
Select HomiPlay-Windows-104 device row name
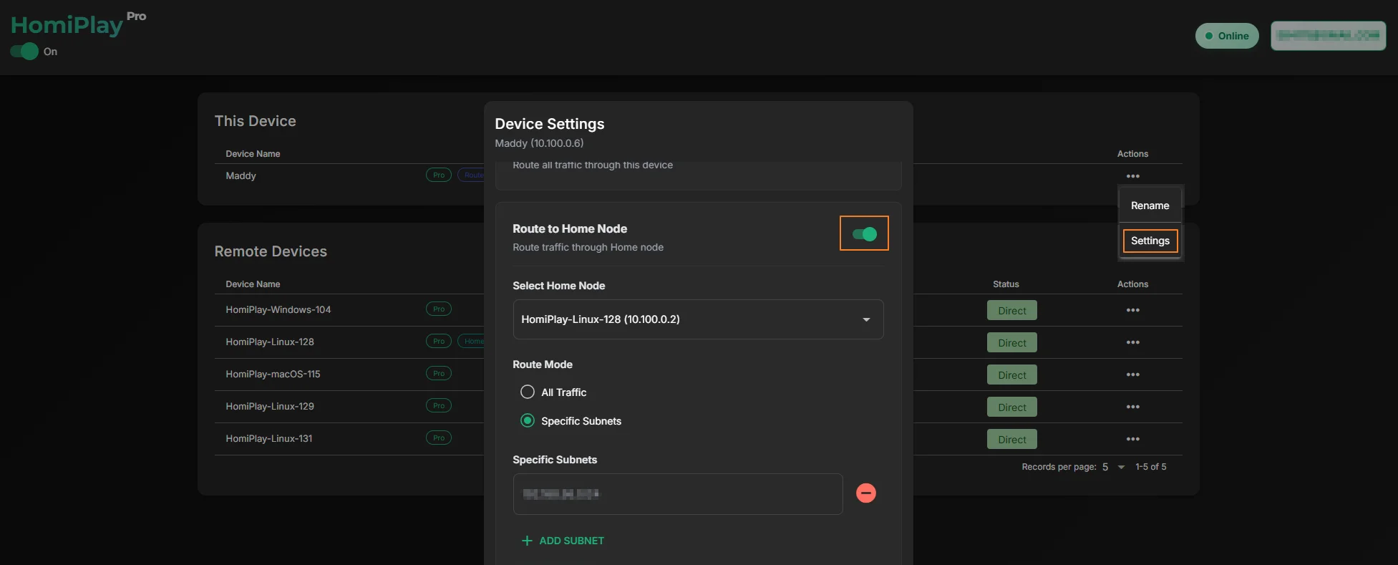(x=278, y=310)
